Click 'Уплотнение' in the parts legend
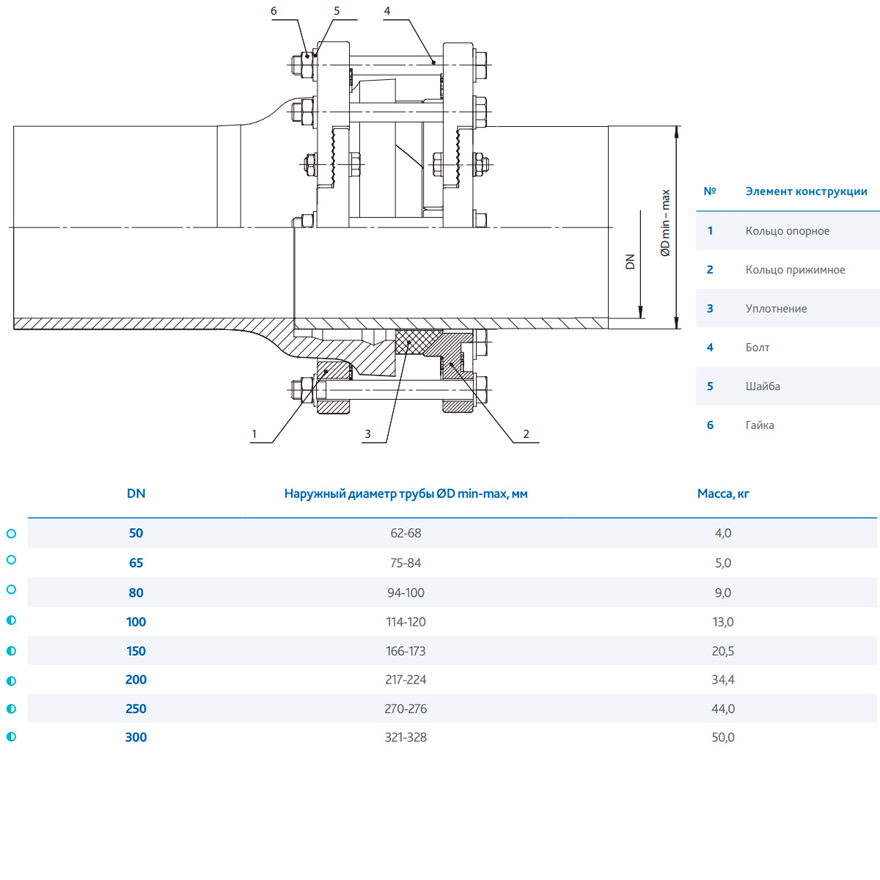The height and width of the screenshot is (880, 880). 776,309
